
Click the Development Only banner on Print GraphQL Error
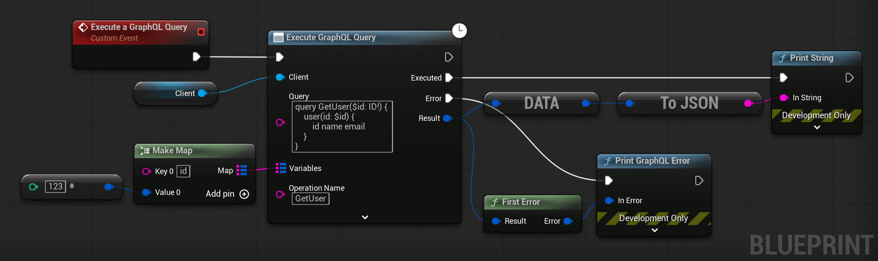click(x=653, y=218)
